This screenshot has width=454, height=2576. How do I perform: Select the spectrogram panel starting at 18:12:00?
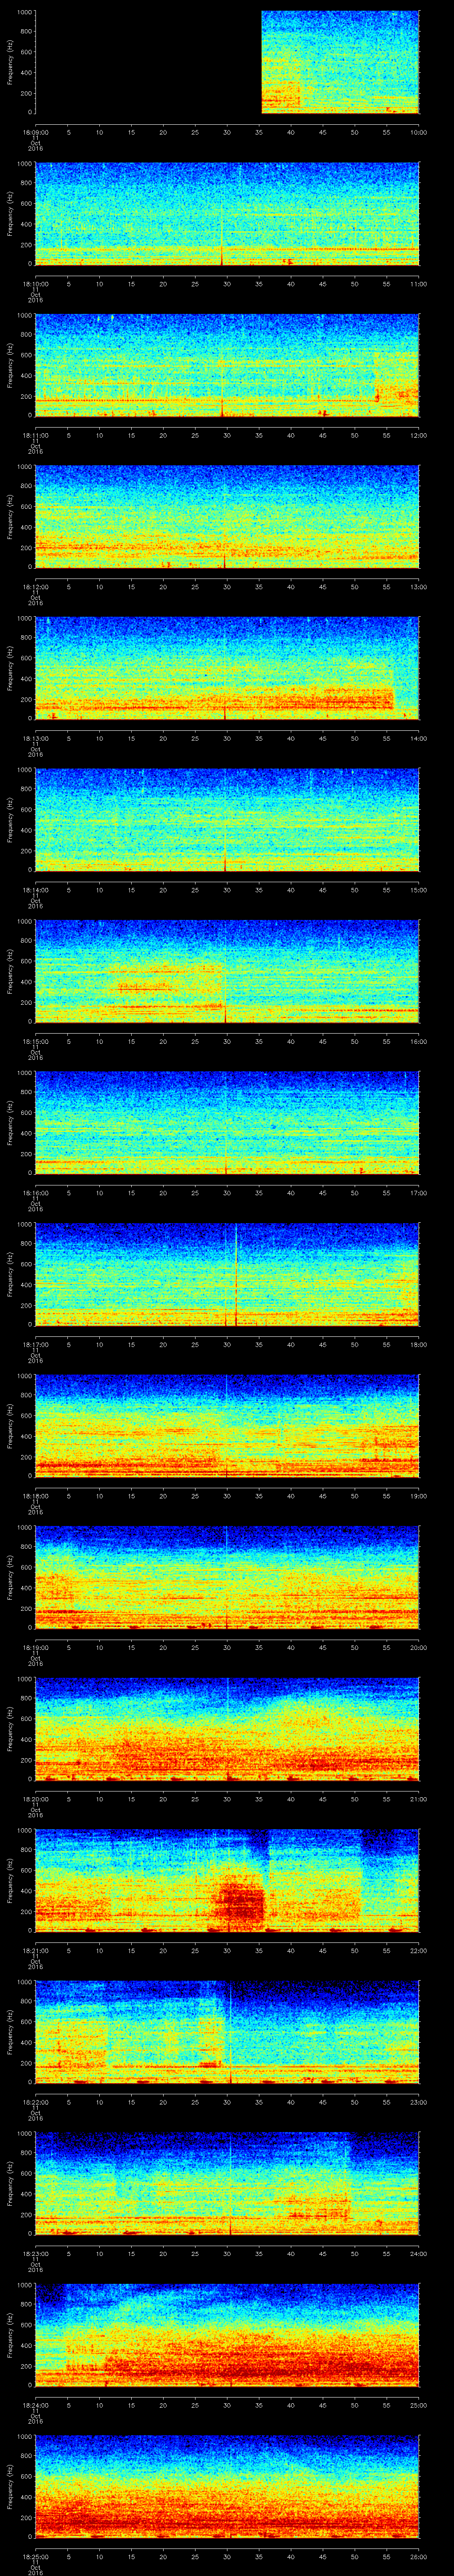[x=227, y=517]
